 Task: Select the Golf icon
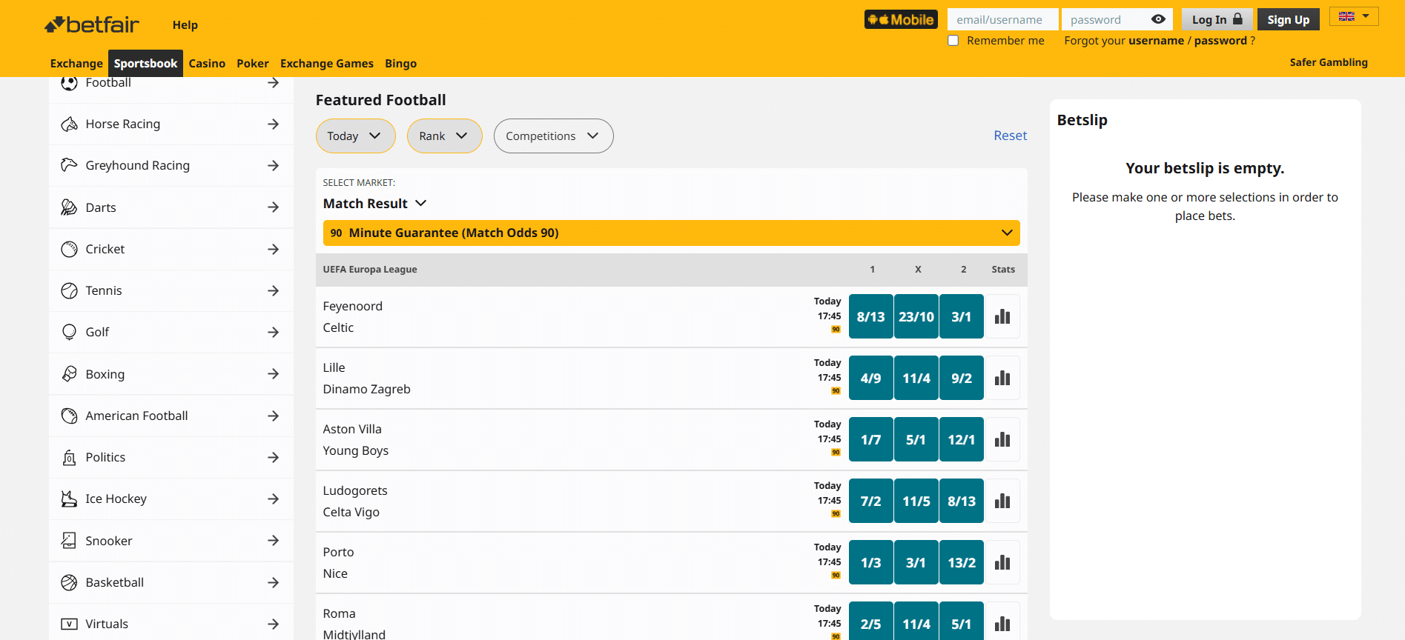pos(69,332)
